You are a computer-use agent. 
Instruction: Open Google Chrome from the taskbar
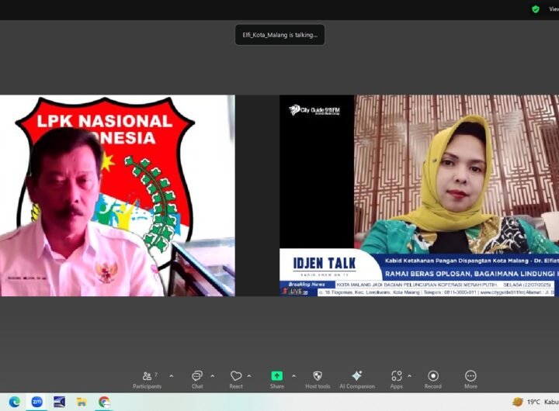tap(104, 402)
